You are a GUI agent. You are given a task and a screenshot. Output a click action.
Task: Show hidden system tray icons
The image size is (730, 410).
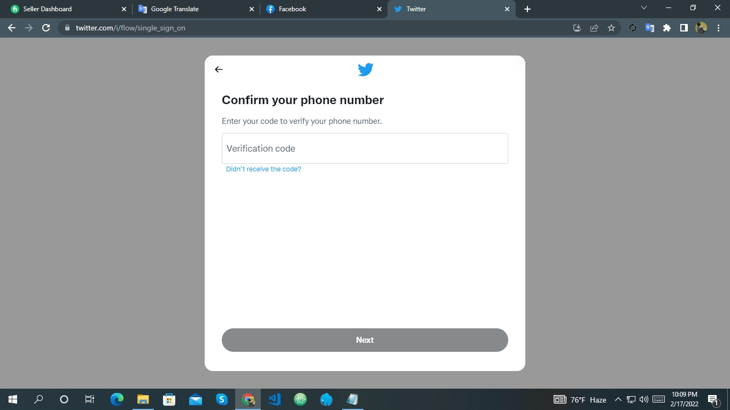(618, 399)
